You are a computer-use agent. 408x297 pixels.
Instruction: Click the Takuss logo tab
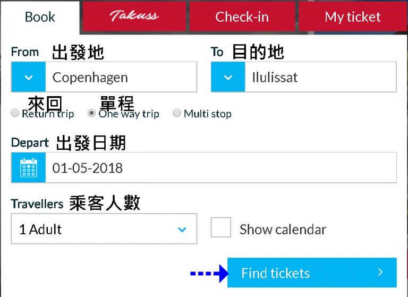134,16
